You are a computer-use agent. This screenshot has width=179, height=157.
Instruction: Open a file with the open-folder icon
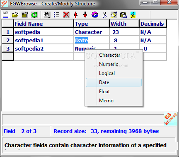click(x=15, y=14)
